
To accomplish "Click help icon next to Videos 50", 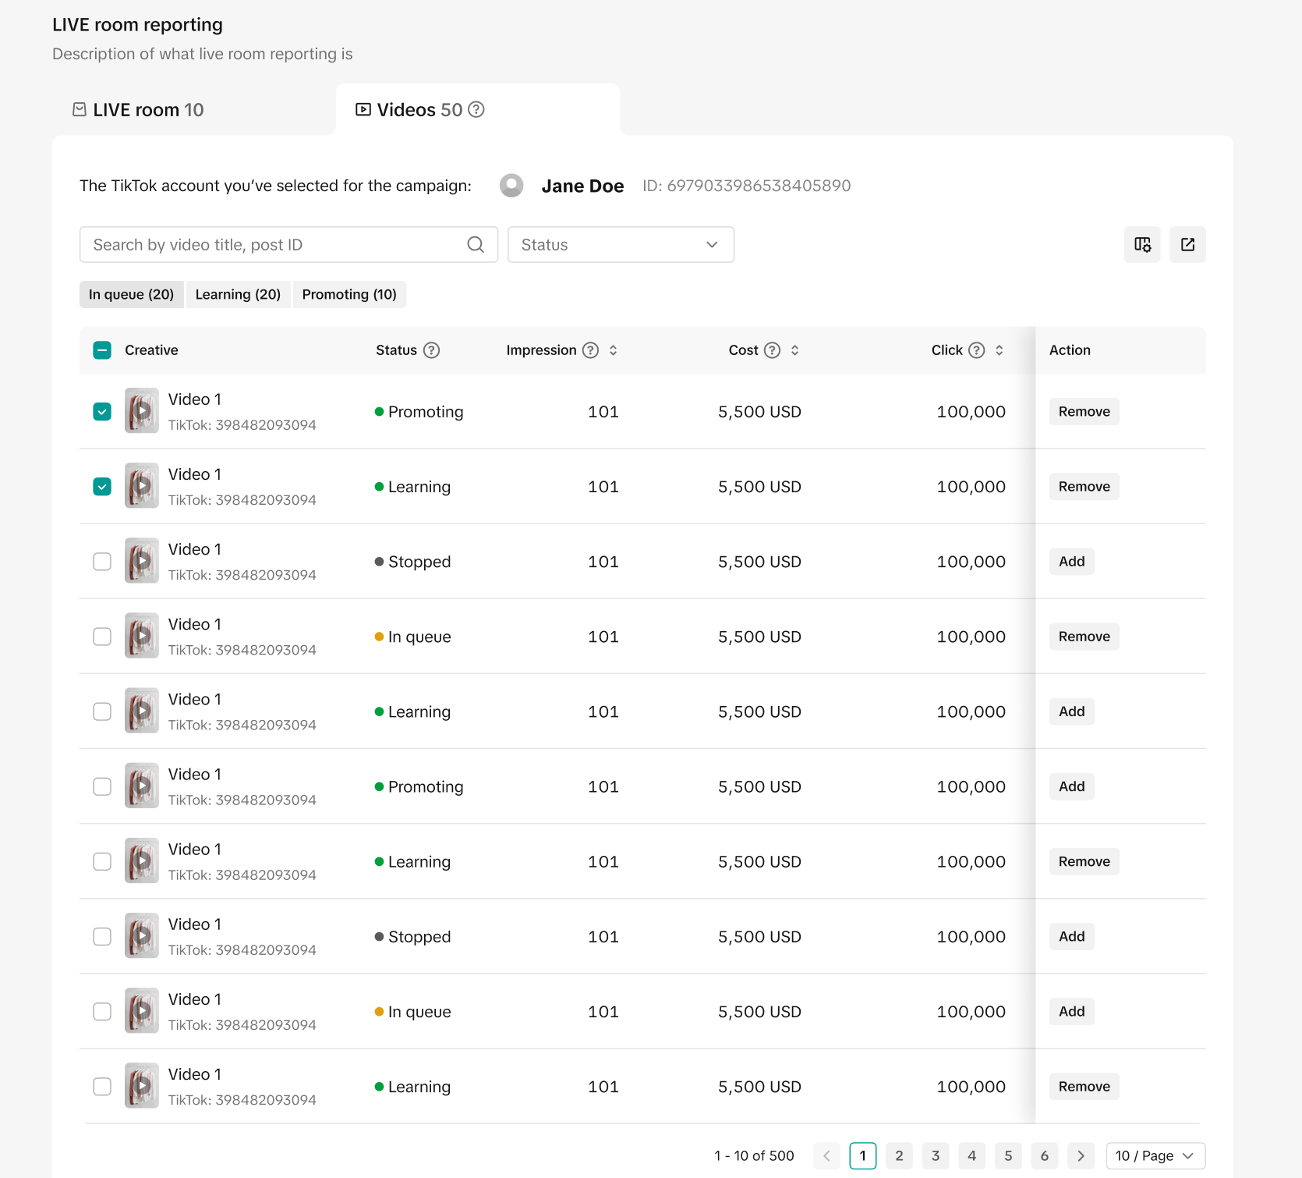I will [x=476, y=110].
